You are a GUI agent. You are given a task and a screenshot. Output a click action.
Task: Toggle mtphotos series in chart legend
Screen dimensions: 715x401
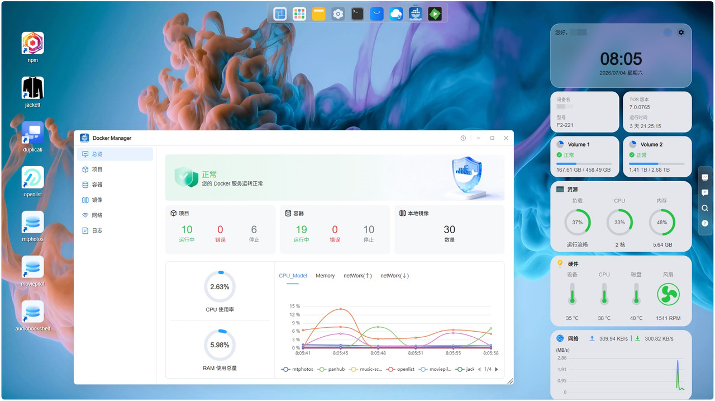[x=297, y=369]
